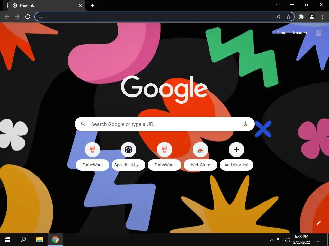Restore down the Chrome window
Screen dimensions: 329x246
click(x=307, y=4)
